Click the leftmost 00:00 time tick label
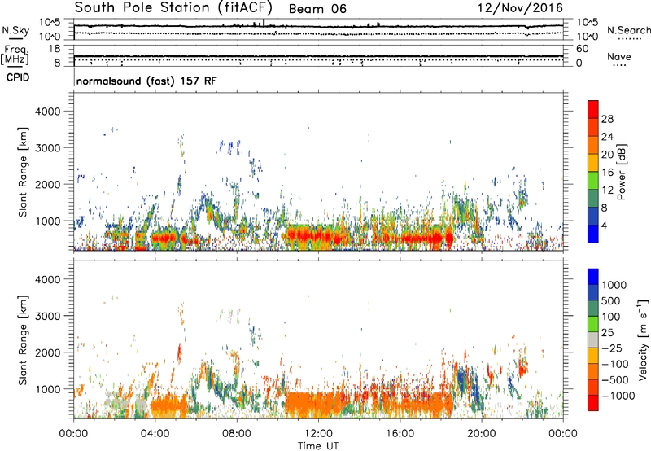This screenshot has width=651, height=451. click(x=73, y=434)
